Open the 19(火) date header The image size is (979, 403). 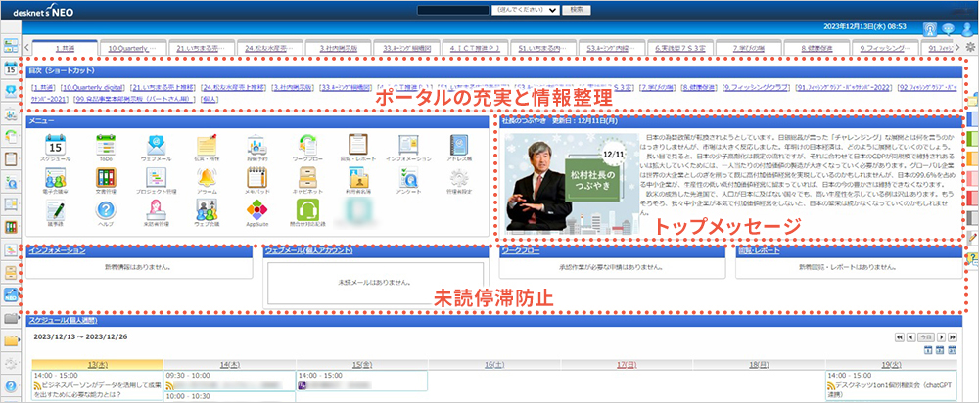(x=891, y=363)
